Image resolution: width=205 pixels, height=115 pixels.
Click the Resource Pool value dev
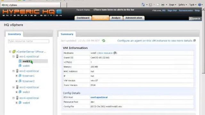93,102
